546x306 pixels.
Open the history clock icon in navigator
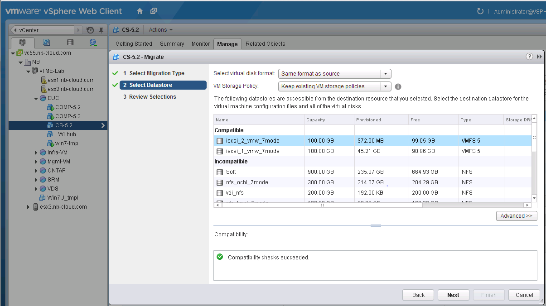tap(90, 30)
